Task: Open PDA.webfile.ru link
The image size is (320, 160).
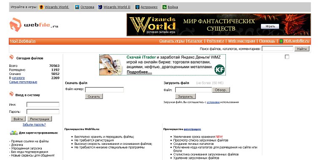Action: click(x=296, y=41)
